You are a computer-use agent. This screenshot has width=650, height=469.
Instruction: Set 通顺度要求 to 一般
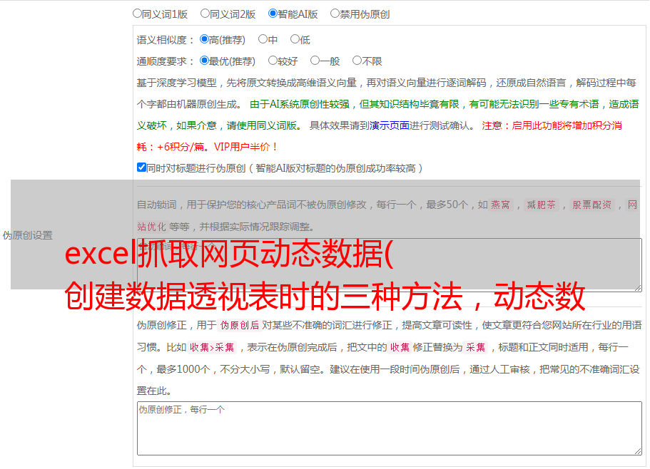315,61
